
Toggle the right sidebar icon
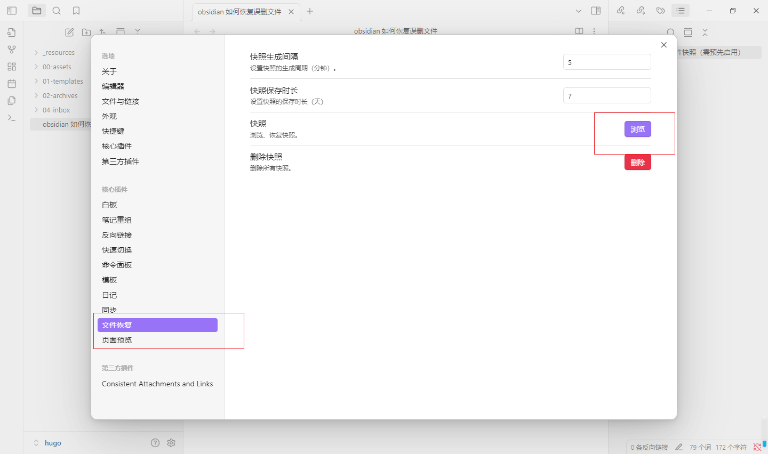click(596, 11)
